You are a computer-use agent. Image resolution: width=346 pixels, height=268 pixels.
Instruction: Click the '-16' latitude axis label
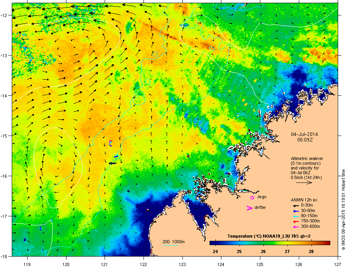4,176
